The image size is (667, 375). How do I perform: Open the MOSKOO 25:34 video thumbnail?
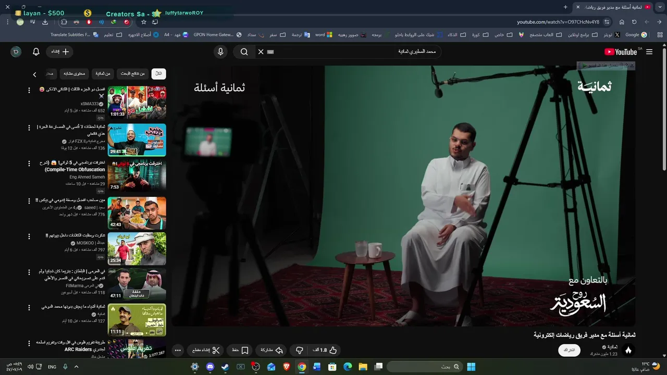[x=137, y=248]
